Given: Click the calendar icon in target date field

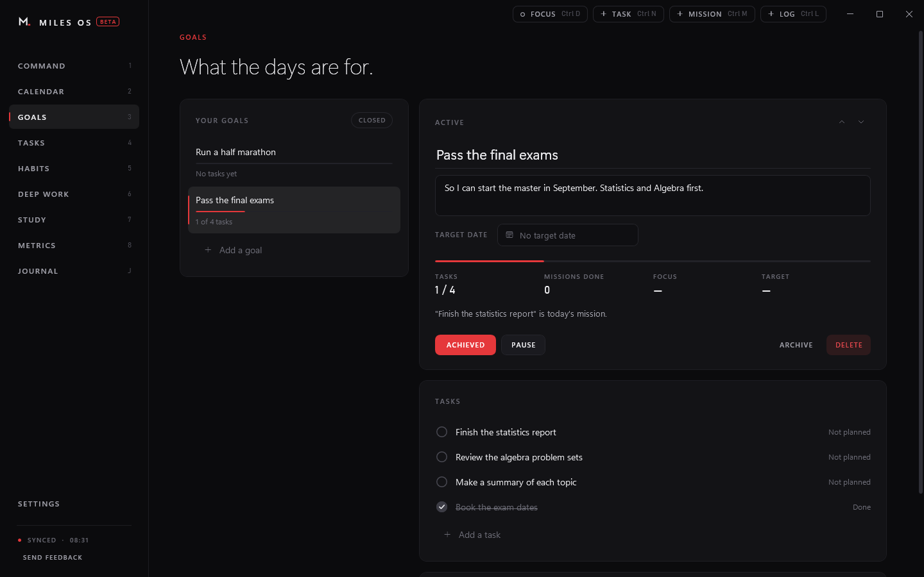Looking at the screenshot, I should pos(509,235).
